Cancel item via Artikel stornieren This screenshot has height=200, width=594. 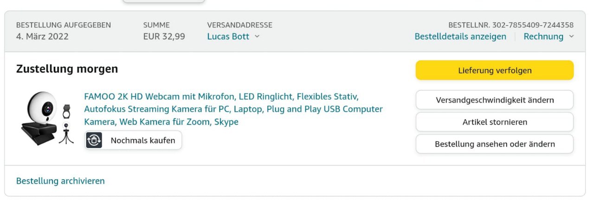click(495, 122)
